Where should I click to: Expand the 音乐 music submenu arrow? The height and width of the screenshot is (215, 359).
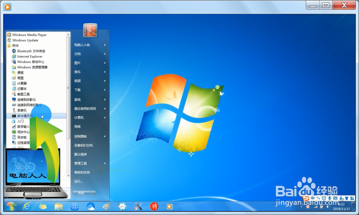(105, 72)
